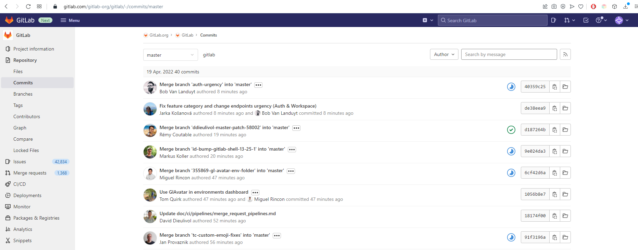
Task: Copy commit SHA 1056b8e7
Action: pos(555,194)
